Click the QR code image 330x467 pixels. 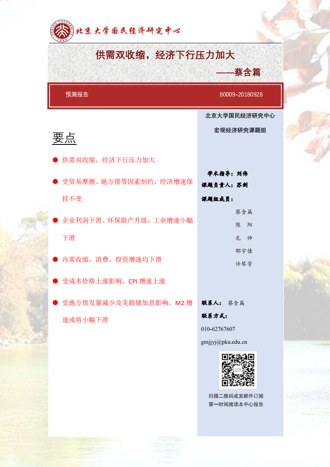tap(238, 370)
